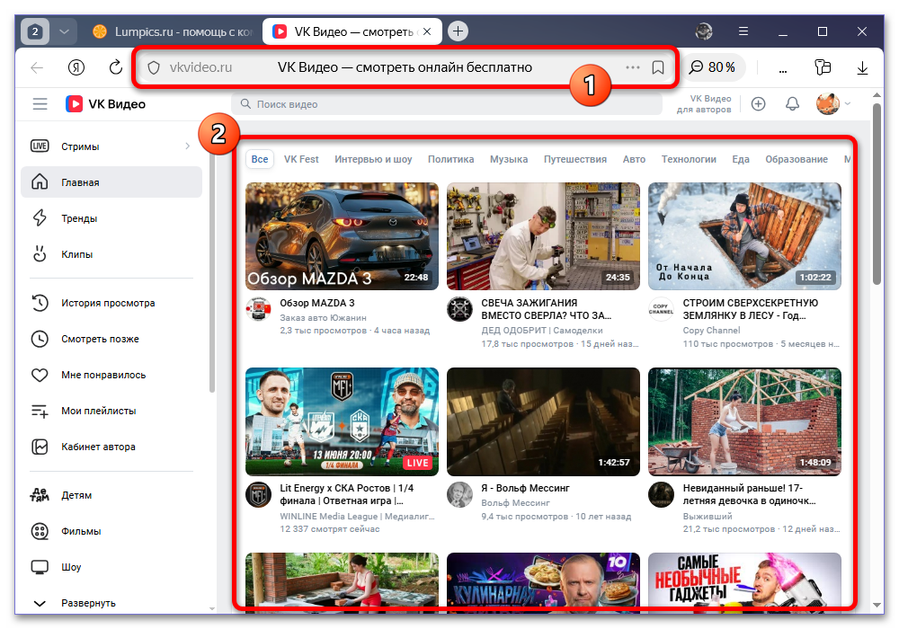This screenshot has width=899, height=629.
Task: Open the notifications bell
Action: [792, 103]
